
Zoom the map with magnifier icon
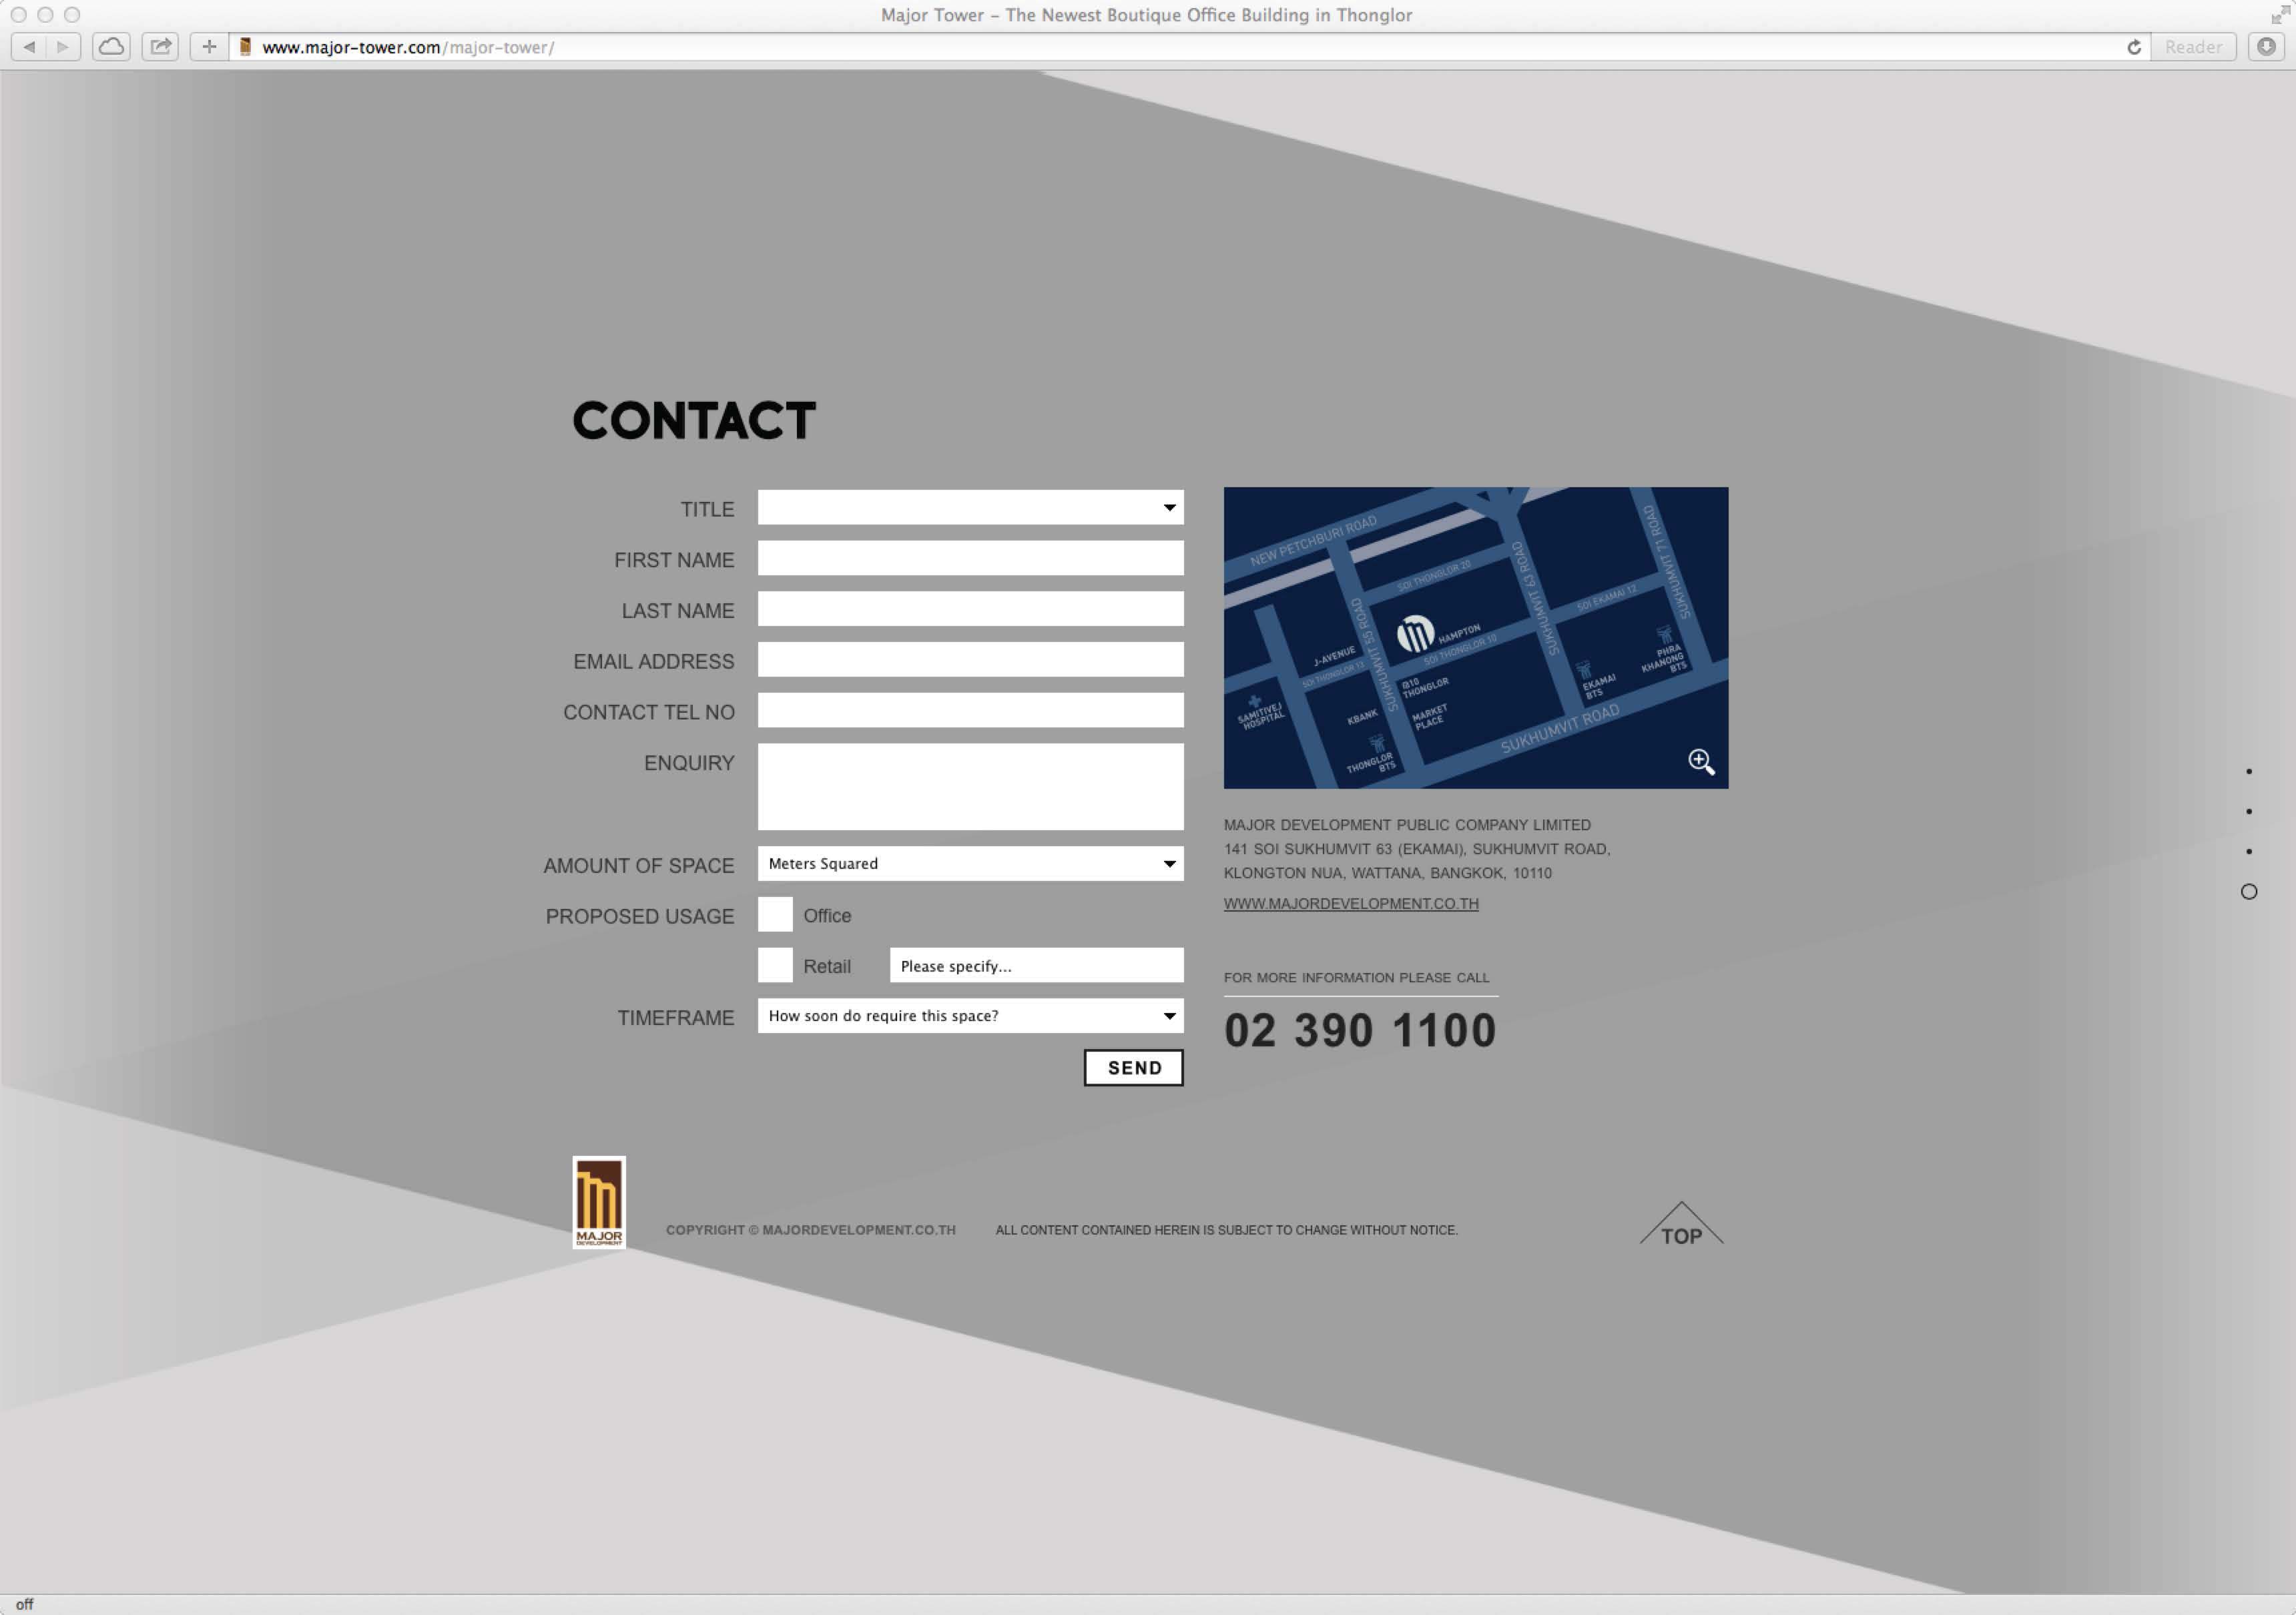click(x=1701, y=762)
